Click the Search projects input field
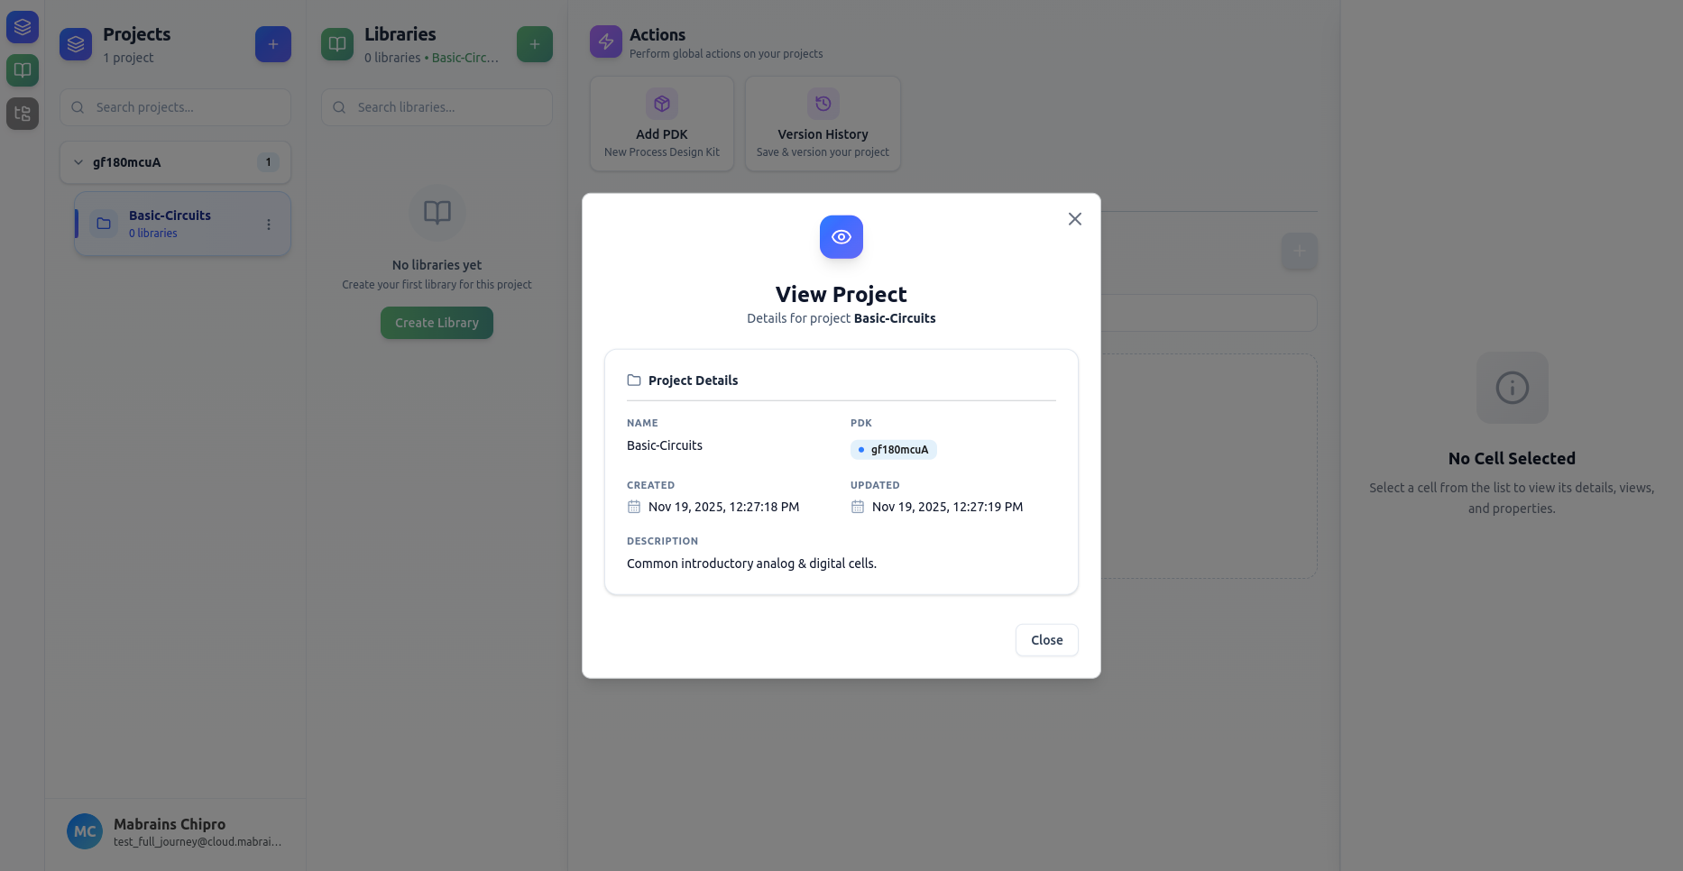 (174, 106)
